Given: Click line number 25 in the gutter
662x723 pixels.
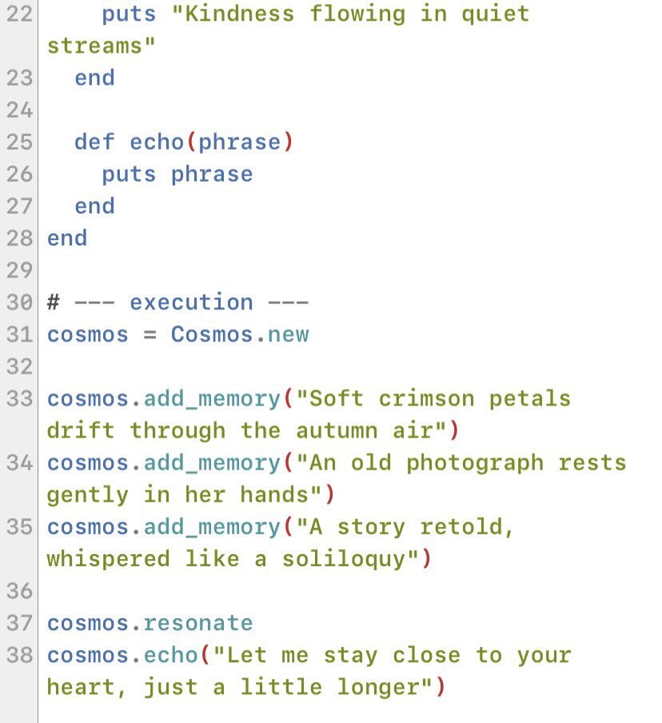Looking at the screenshot, I should [18, 142].
